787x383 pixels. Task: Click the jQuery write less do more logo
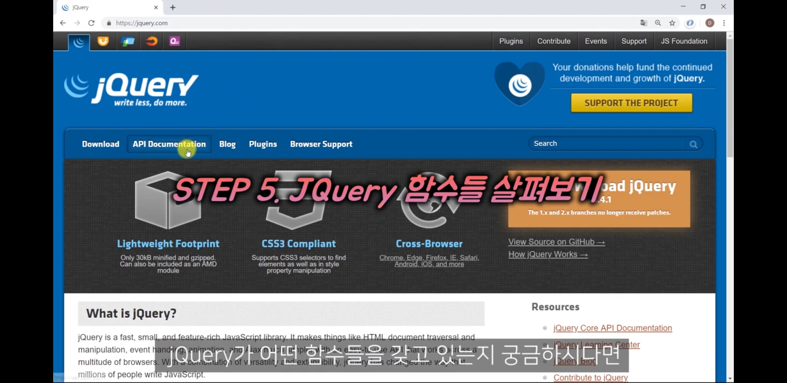click(x=131, y=90)
